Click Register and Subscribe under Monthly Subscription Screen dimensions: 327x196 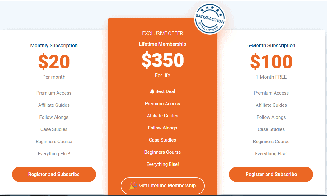click(54, 174)
